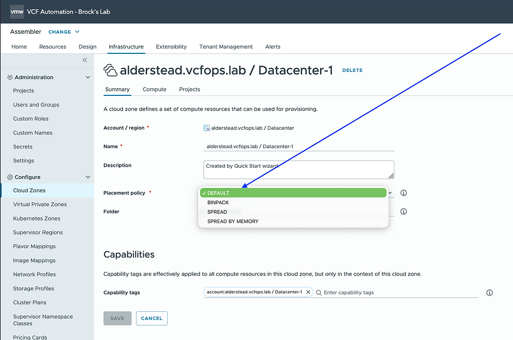Click the Placement policy dropdown arrow
Image resolution: width=513 pixels, height=340 pixels.
point(390,193)
